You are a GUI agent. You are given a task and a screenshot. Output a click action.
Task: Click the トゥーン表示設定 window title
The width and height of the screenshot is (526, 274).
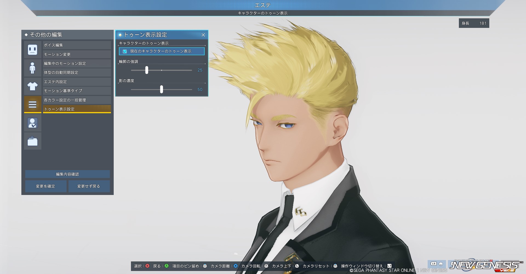[x=145, y=35]
